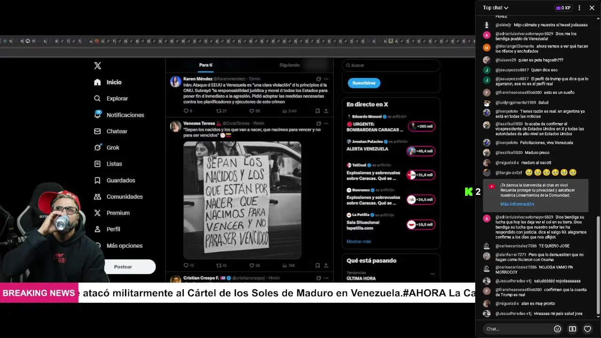Bookmark Vanessa Teresa's post
This screenshot has width=601, height=338.
pyautogui.click(x=318, y=265)
